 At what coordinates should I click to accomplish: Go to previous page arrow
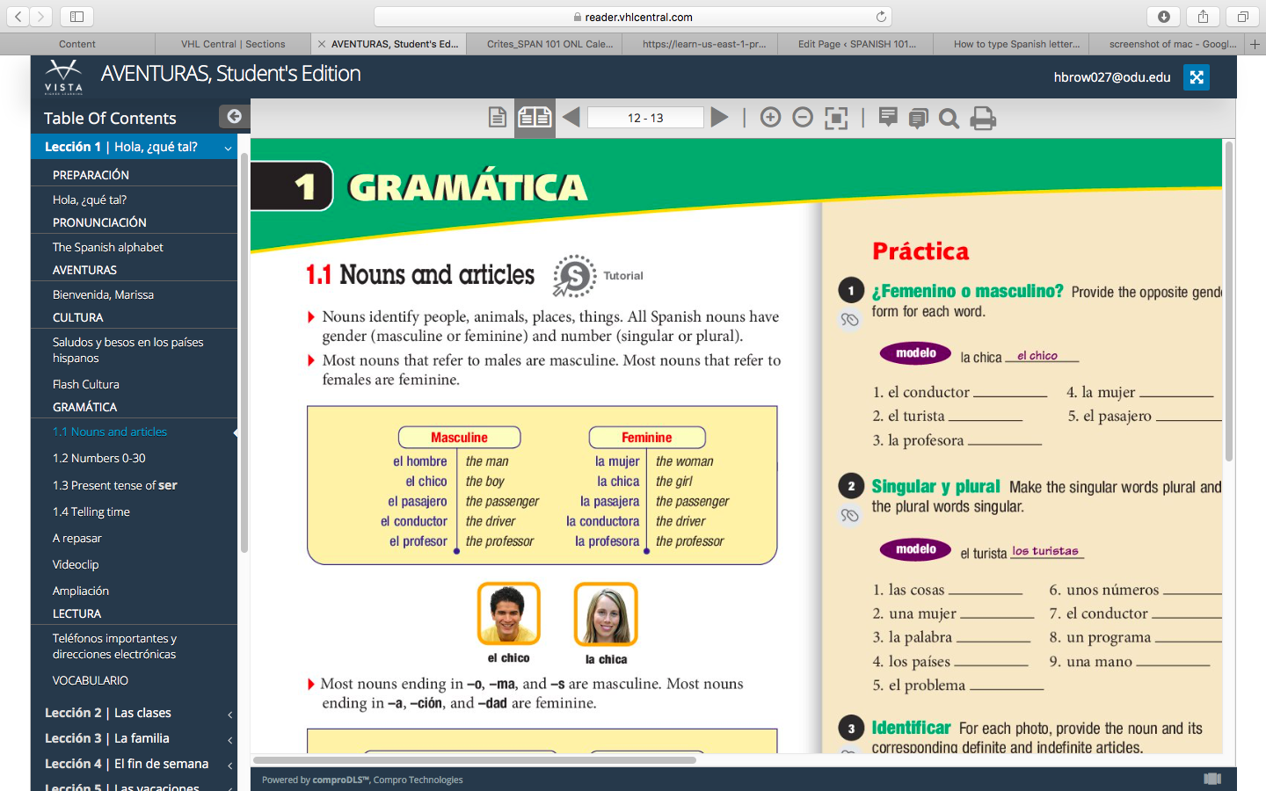coord(571,117)
